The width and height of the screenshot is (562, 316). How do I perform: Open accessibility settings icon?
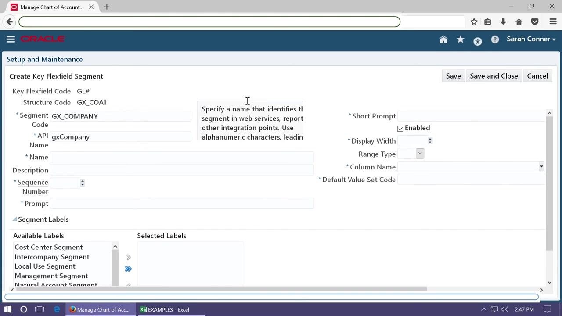pos(478,41)
